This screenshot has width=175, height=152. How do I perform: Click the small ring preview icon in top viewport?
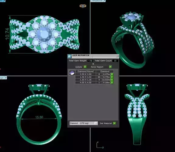point(83,6)
